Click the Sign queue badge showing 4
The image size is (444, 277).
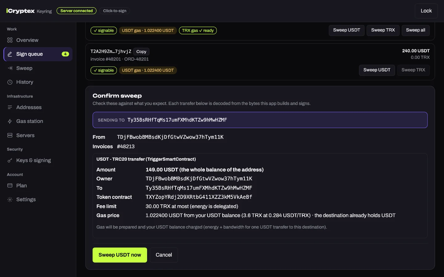click(x=65, y=54)
